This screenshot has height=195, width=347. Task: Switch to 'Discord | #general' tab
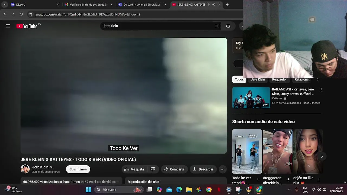[x=142, y=5]
